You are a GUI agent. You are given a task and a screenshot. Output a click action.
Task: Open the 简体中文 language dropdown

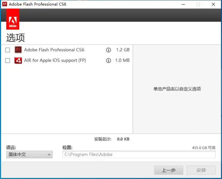(x=29, y=155)
